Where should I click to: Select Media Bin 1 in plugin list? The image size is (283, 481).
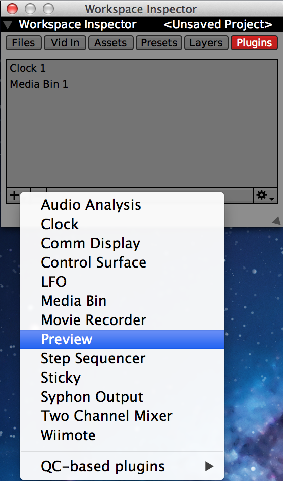[x=39, y=84]
